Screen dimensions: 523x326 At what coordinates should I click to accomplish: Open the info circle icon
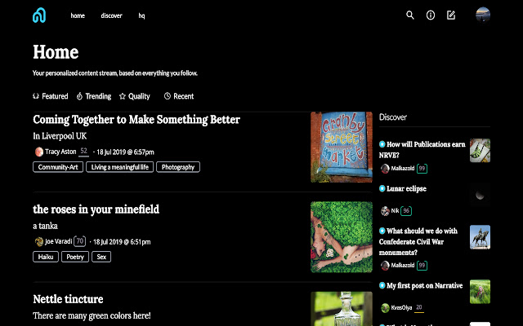click(x=431, y=15)
